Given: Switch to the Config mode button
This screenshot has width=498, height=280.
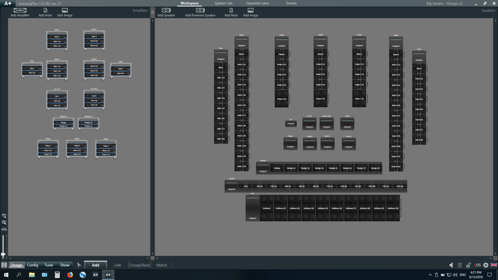Looking at the screenshot, I should click(x=33, y=265).
